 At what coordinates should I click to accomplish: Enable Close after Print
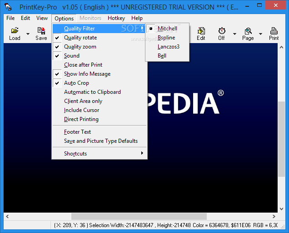pos(100,65)
